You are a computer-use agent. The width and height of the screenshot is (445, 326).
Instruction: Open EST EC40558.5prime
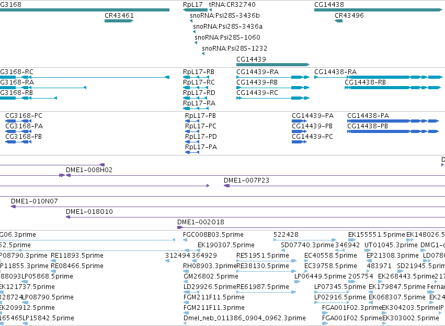(330, 256)
